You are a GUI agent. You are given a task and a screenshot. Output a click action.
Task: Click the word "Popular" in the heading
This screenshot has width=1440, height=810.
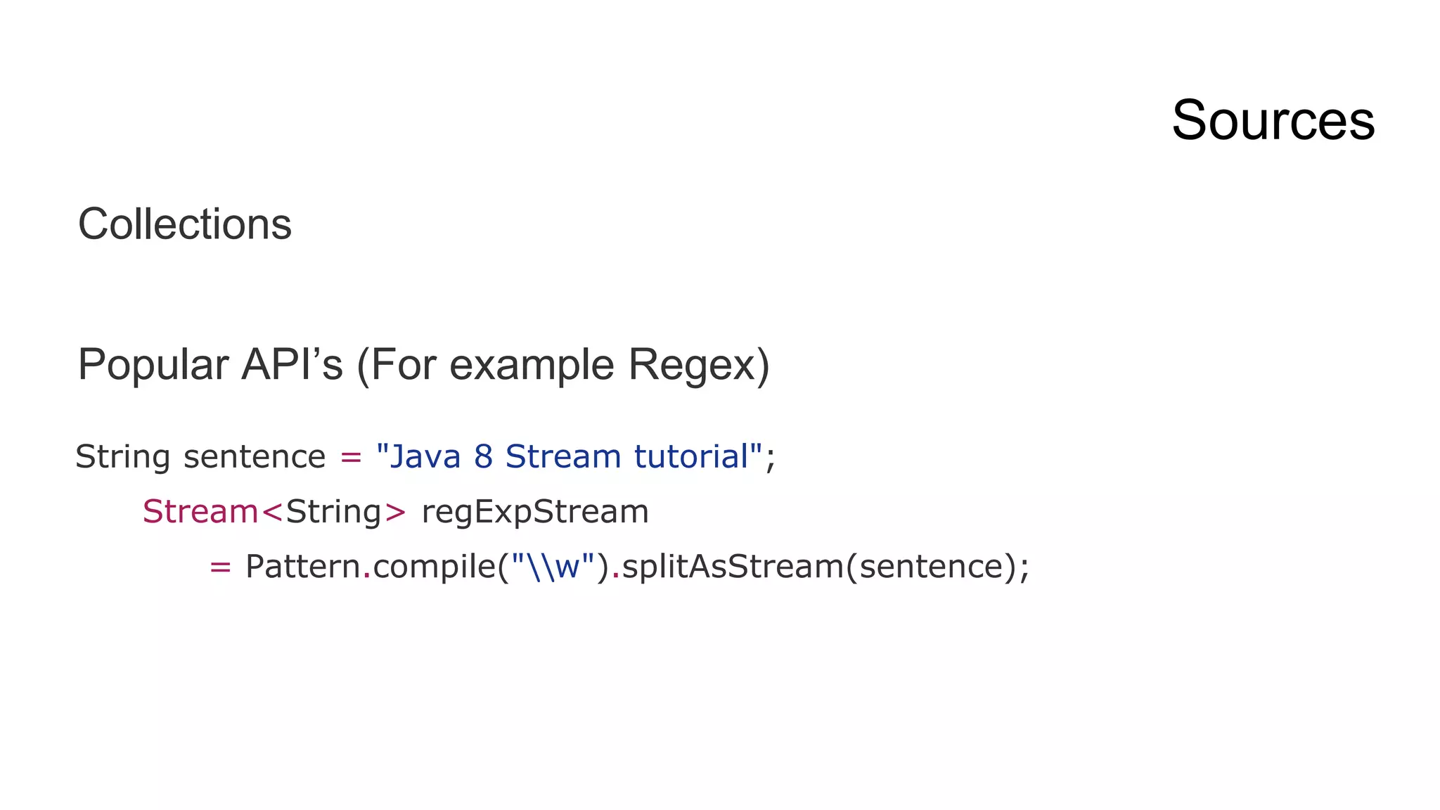coord(153,365)
